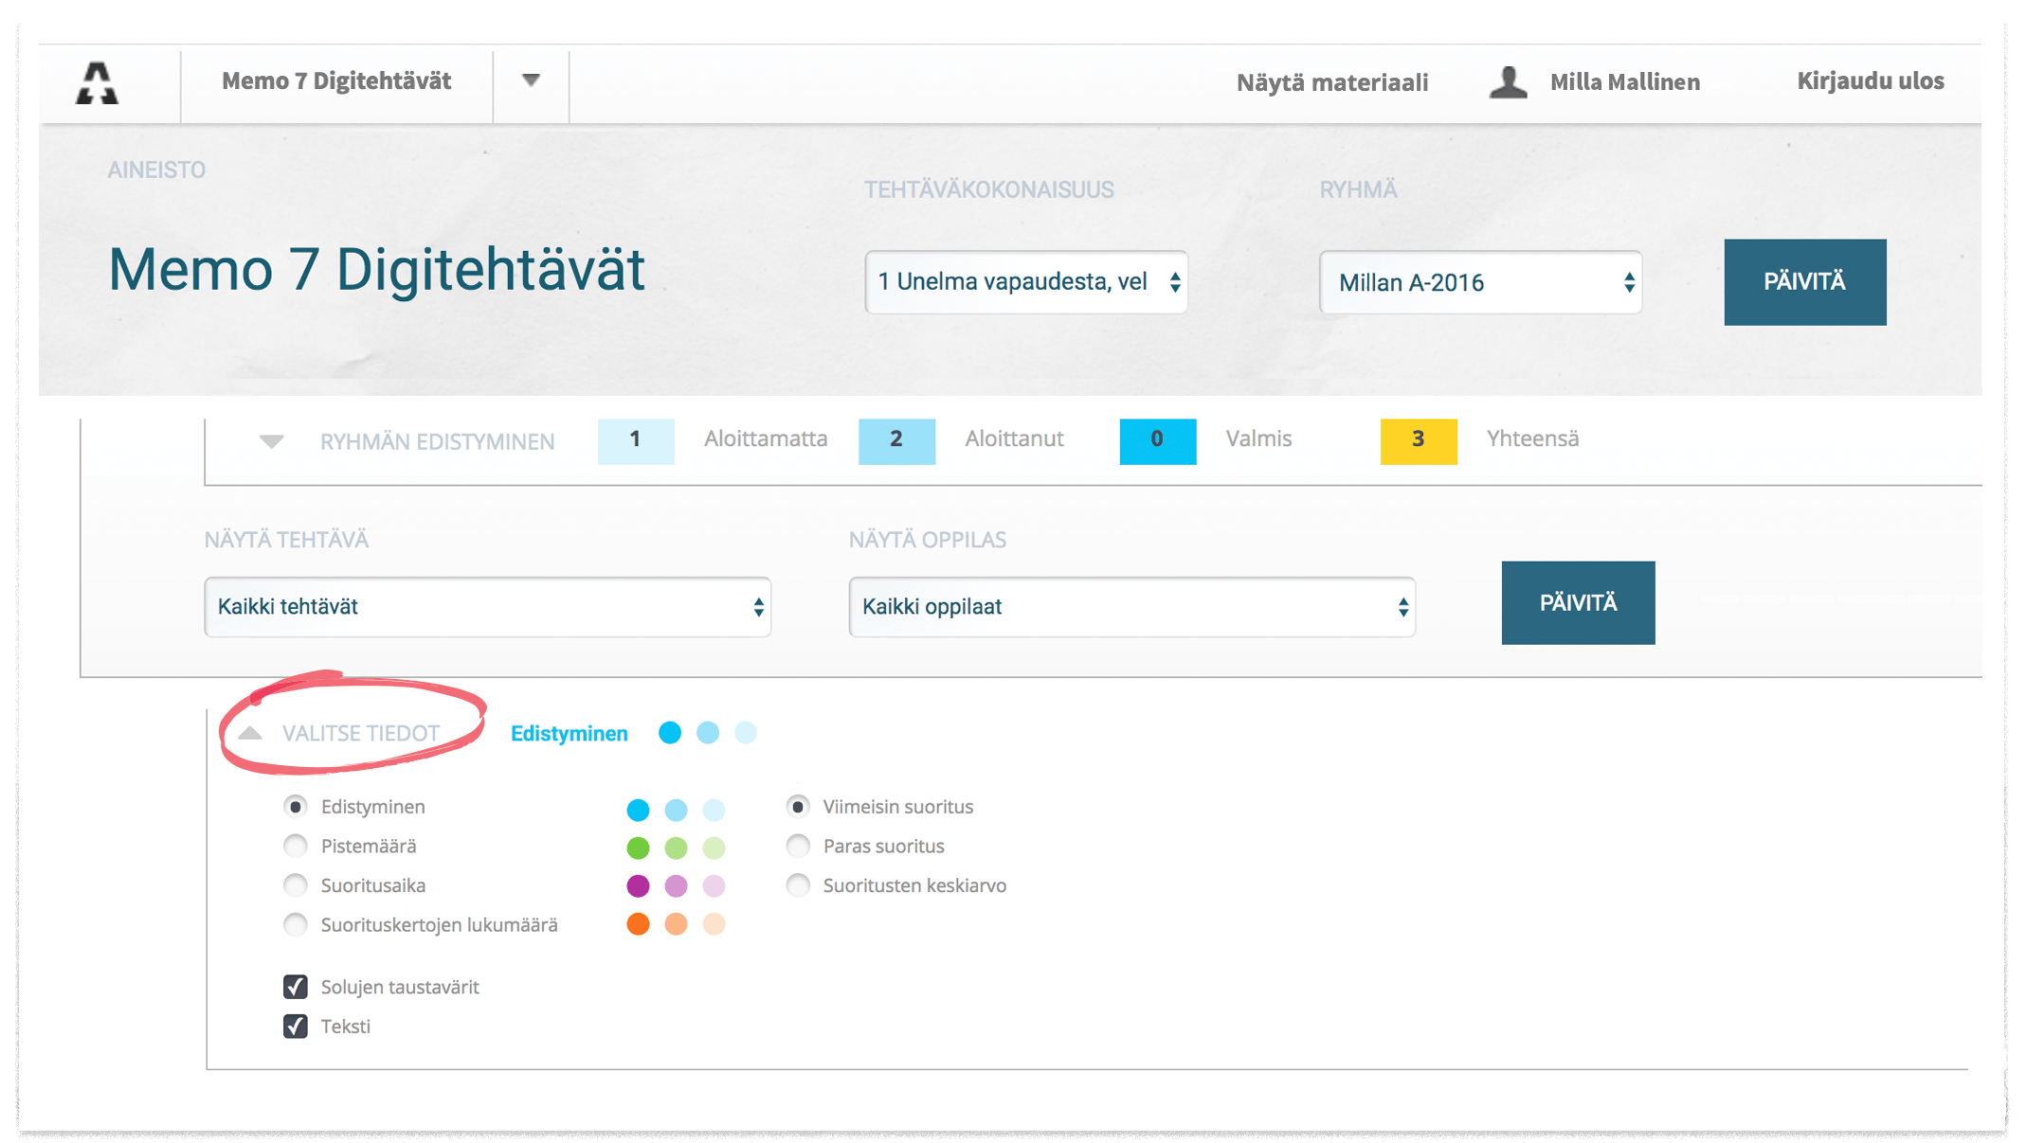Select the Pistemäärä radio button

click(x=296, y=846)
